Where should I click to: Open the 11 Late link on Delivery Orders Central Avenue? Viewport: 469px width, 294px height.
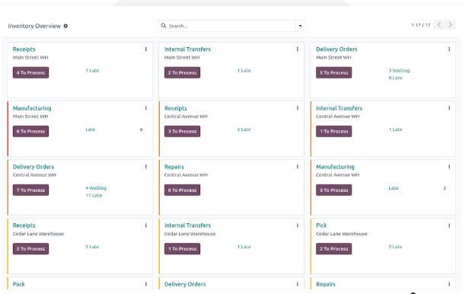point(94,195)
